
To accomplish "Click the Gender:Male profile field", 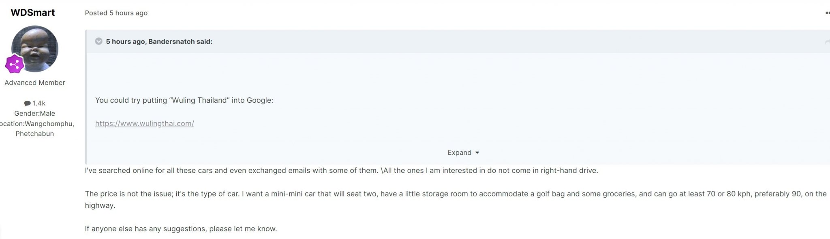I will [x=34, y=114].
